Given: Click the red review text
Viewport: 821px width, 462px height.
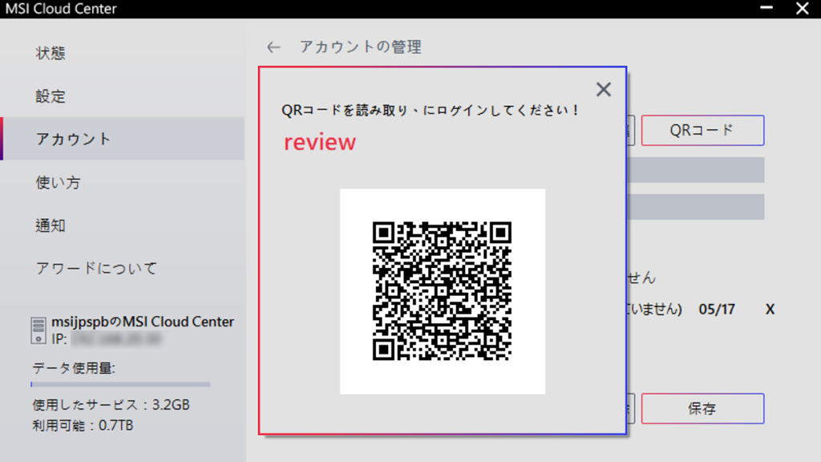Looking at the screenshot, I should [x=319, y=143].
